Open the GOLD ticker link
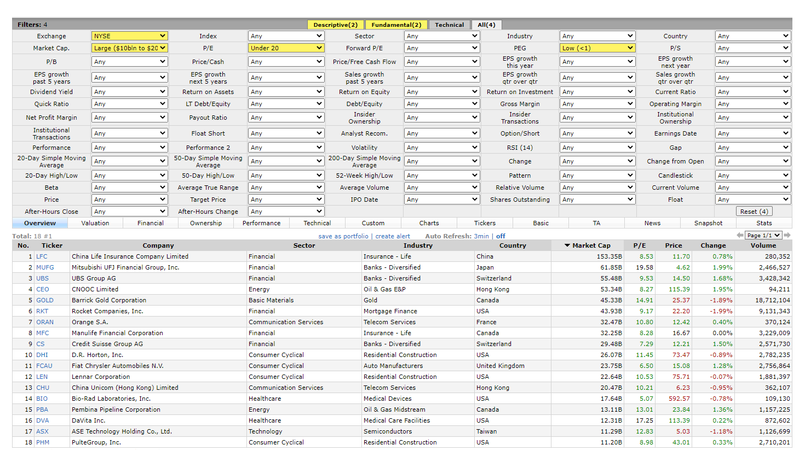Screen dimensions: 805x468 tap(45, 300)
